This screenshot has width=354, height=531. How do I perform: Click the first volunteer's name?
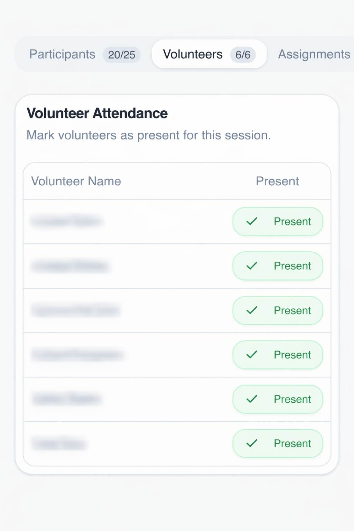[x=68, y=222]
